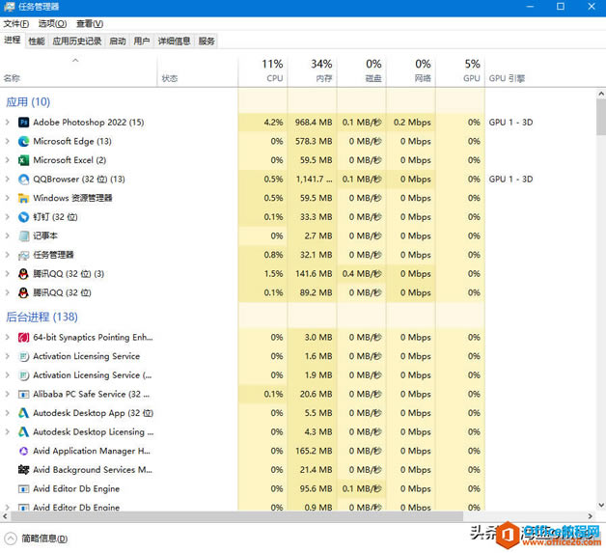606x553 pixels.
Task: Expand the 64-bit Synaptics Pointing row
Action: pos(7,338)
